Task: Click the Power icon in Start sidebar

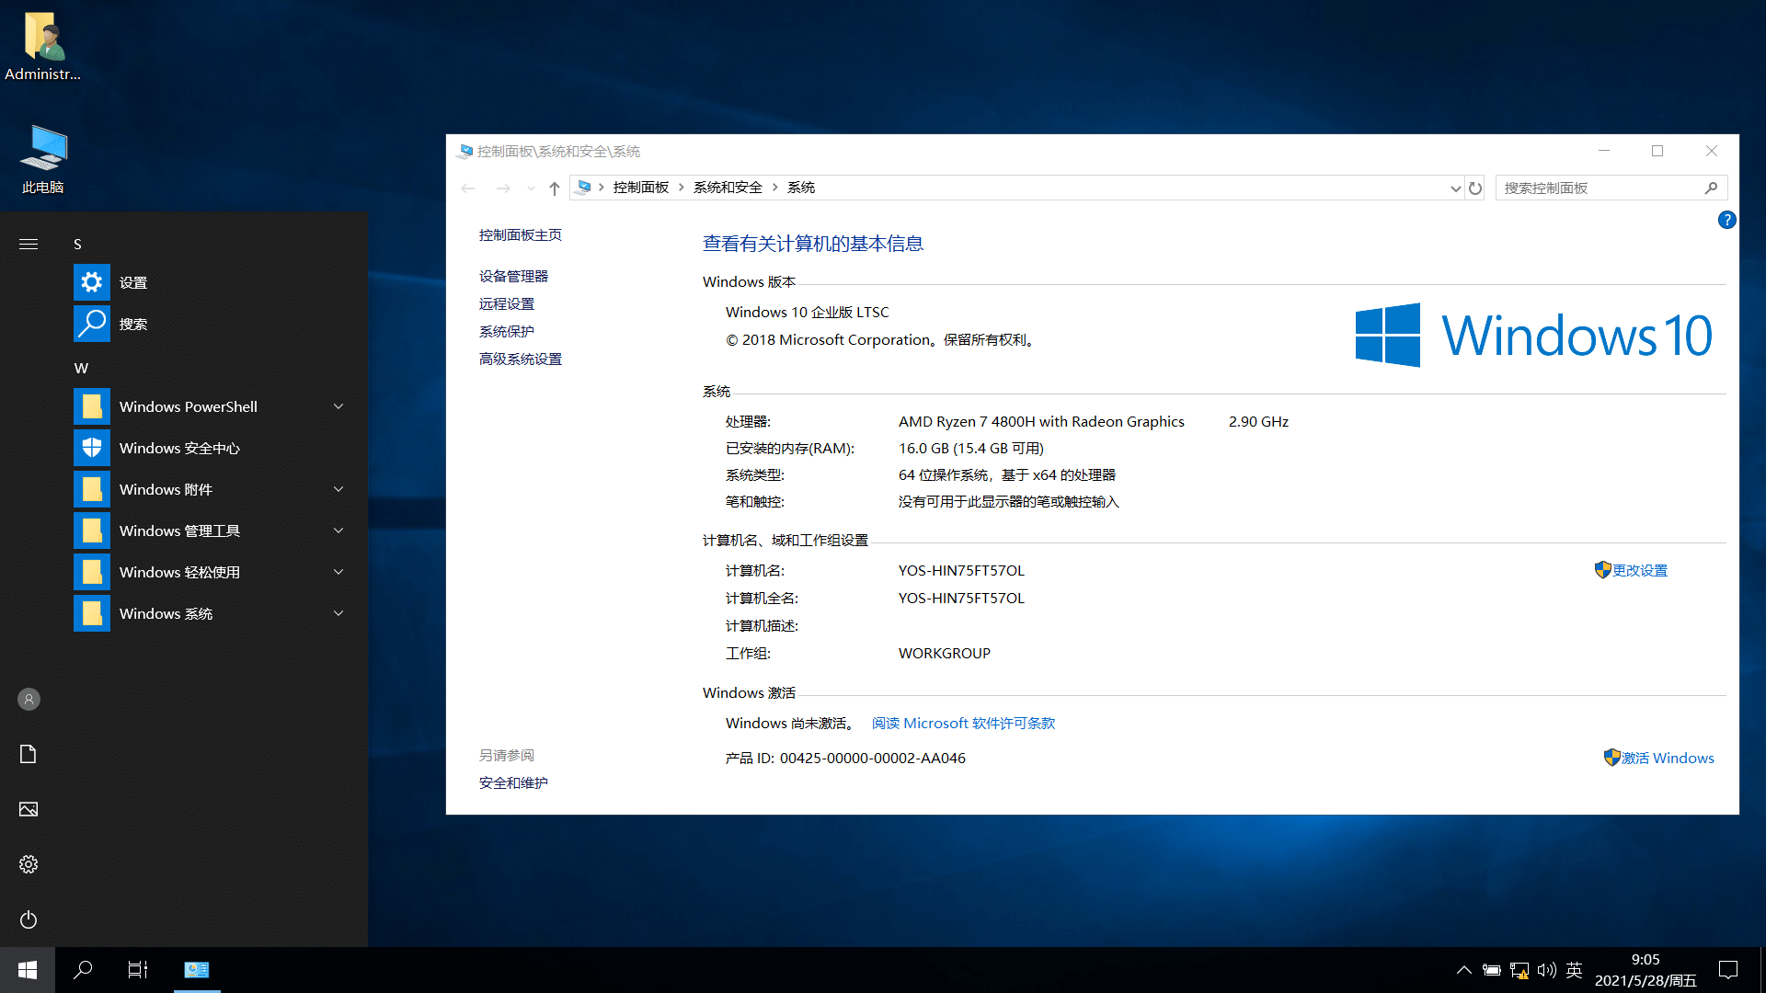Action: pos(29,919)
